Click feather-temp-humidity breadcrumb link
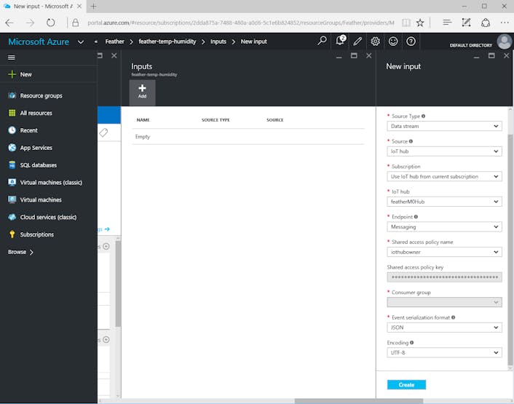Image resolution: width=514 pixels, height=404 pixels. 167,41
